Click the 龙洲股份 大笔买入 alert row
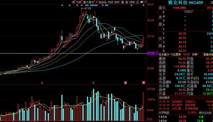This screenshot has height=122, width=213. point(186,101)
